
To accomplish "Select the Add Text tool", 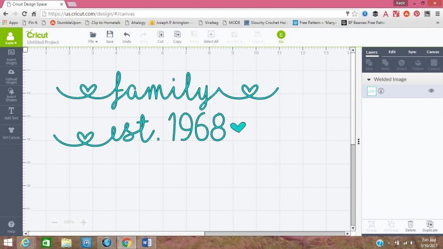I will 11,113.
